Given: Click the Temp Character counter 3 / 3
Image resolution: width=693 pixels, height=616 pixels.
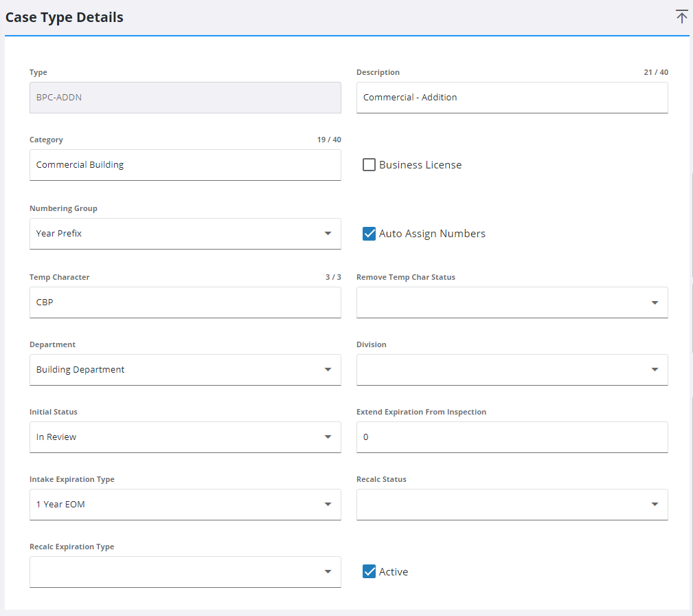Looking at the screenshot, I should tap(333, 277).
